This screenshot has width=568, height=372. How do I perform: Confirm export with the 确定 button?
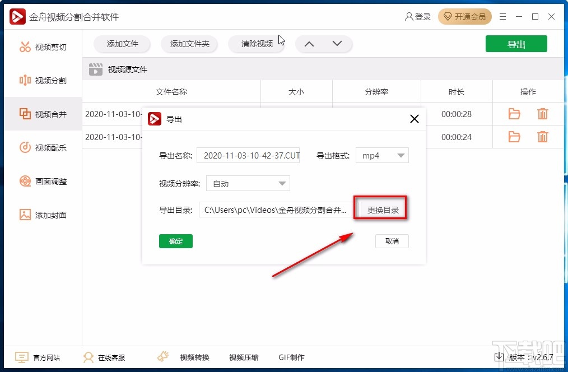pos(175,241)
